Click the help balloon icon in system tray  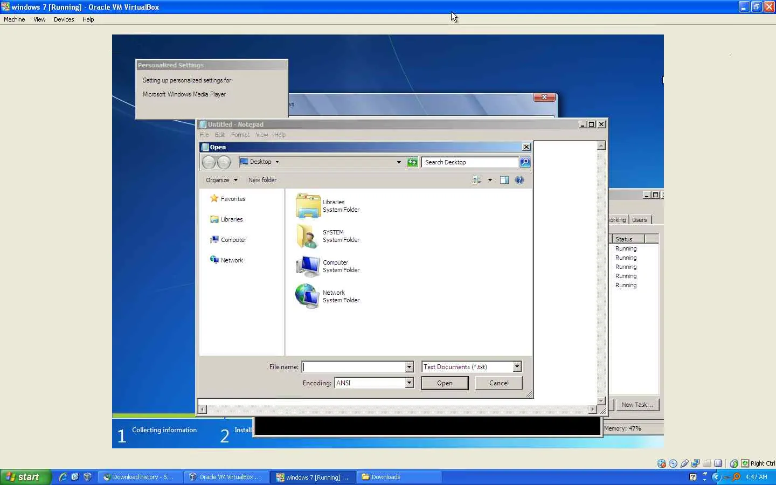click(x=692, y=477)
